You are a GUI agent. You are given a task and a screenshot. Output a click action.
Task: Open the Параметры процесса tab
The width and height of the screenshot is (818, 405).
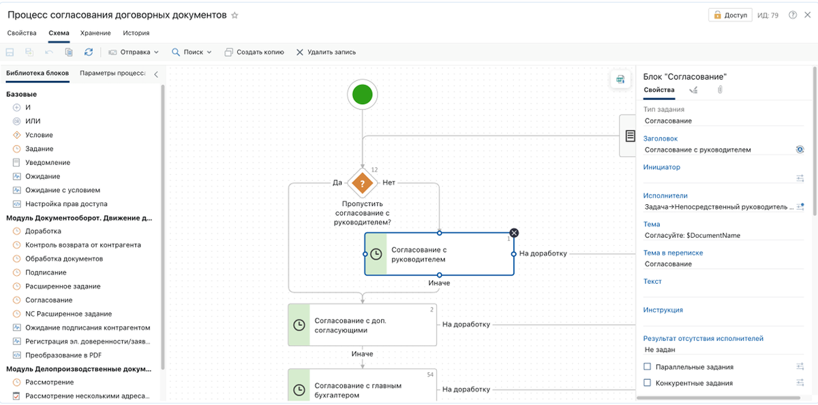pos(112,74)
